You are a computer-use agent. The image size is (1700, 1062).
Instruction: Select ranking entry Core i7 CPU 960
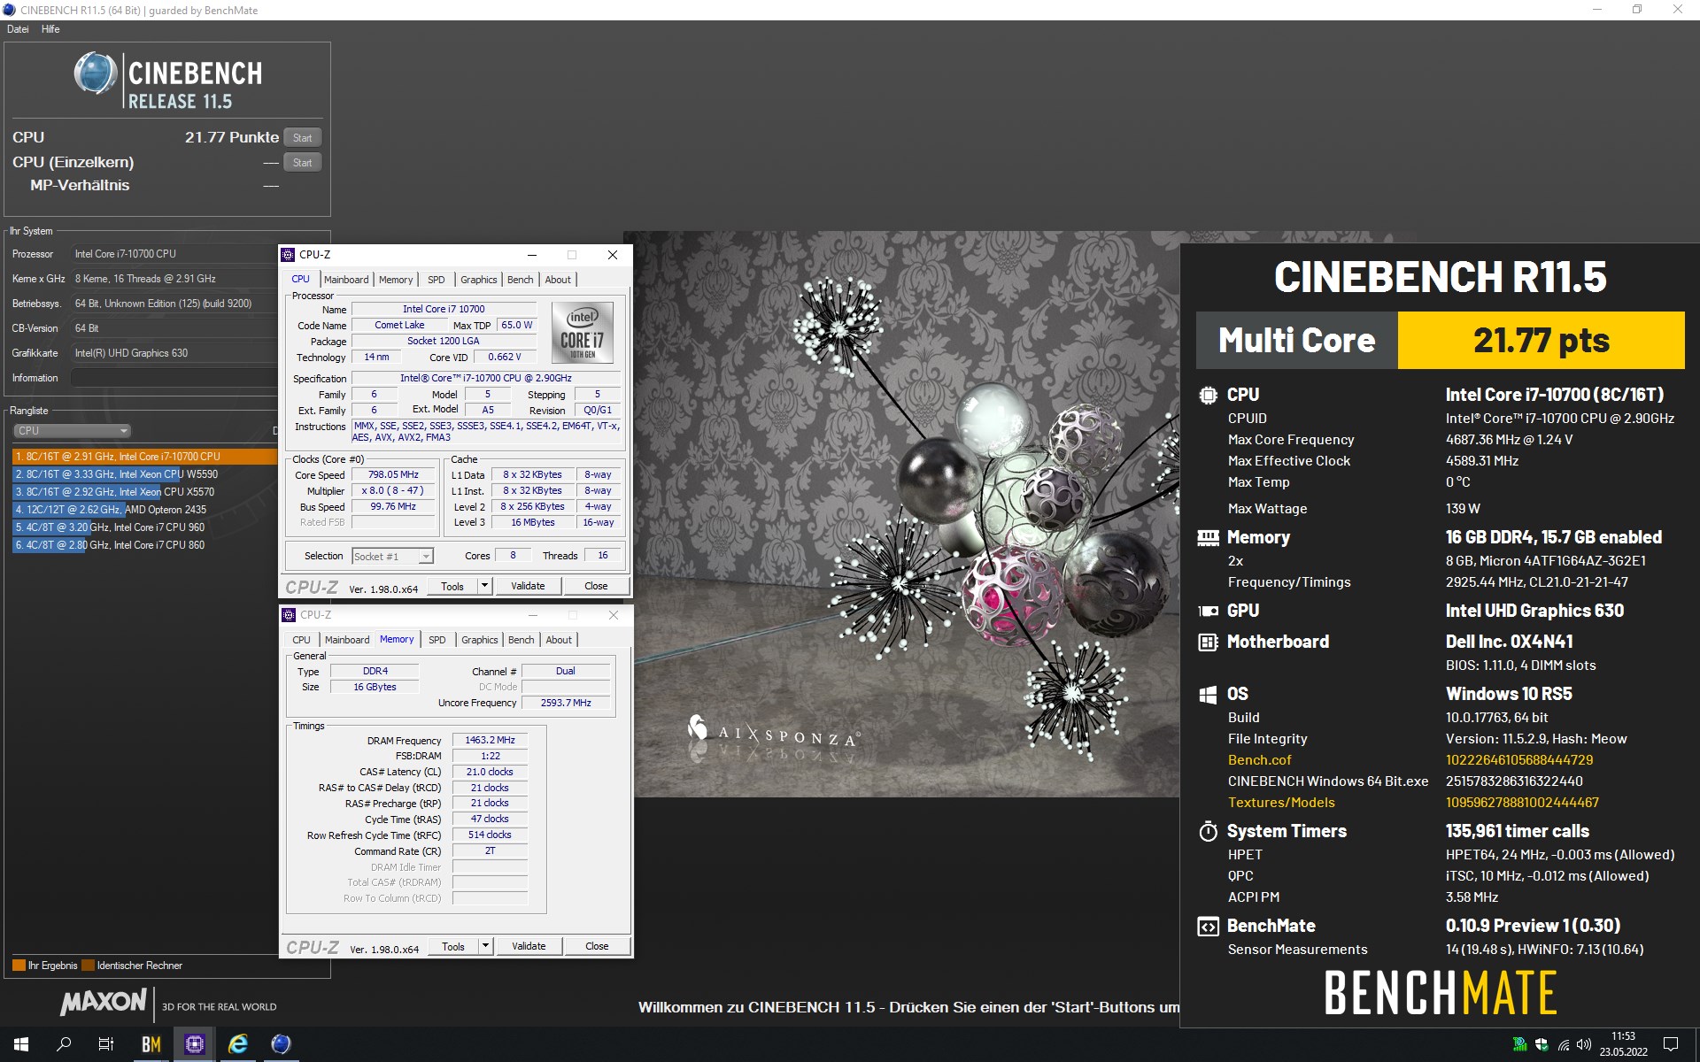click(144, 527)
